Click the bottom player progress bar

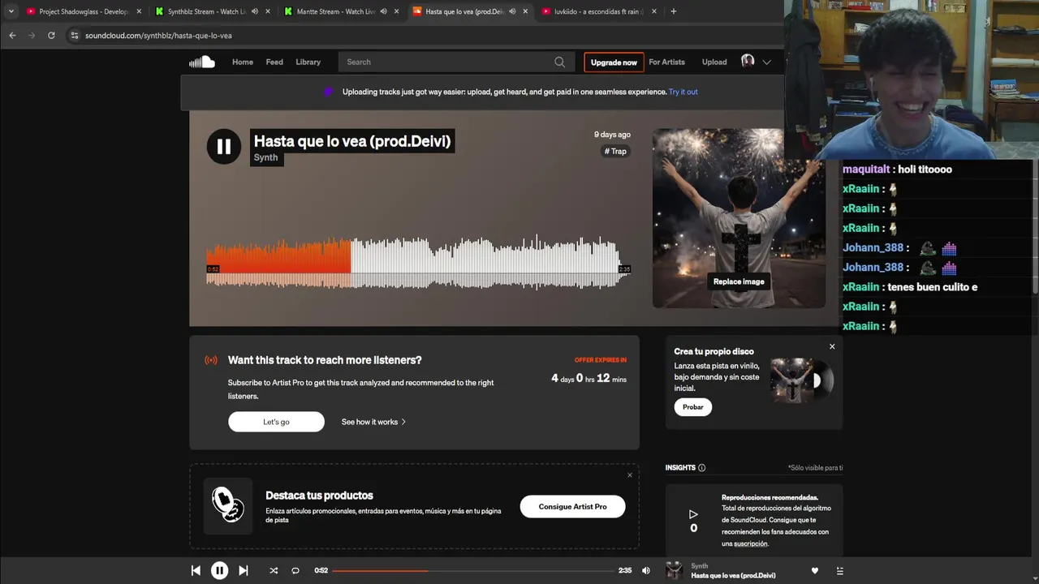click(473, 570)
